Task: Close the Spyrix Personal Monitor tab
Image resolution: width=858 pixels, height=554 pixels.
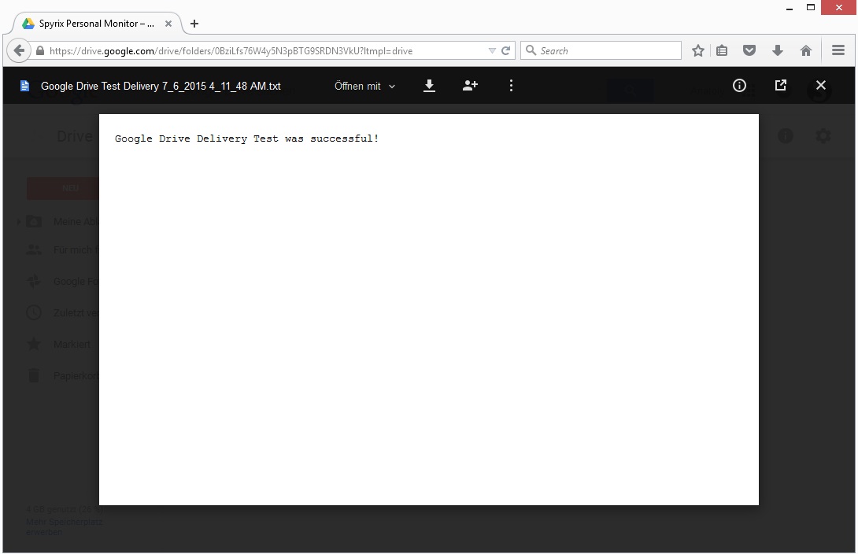Action: 168,24
